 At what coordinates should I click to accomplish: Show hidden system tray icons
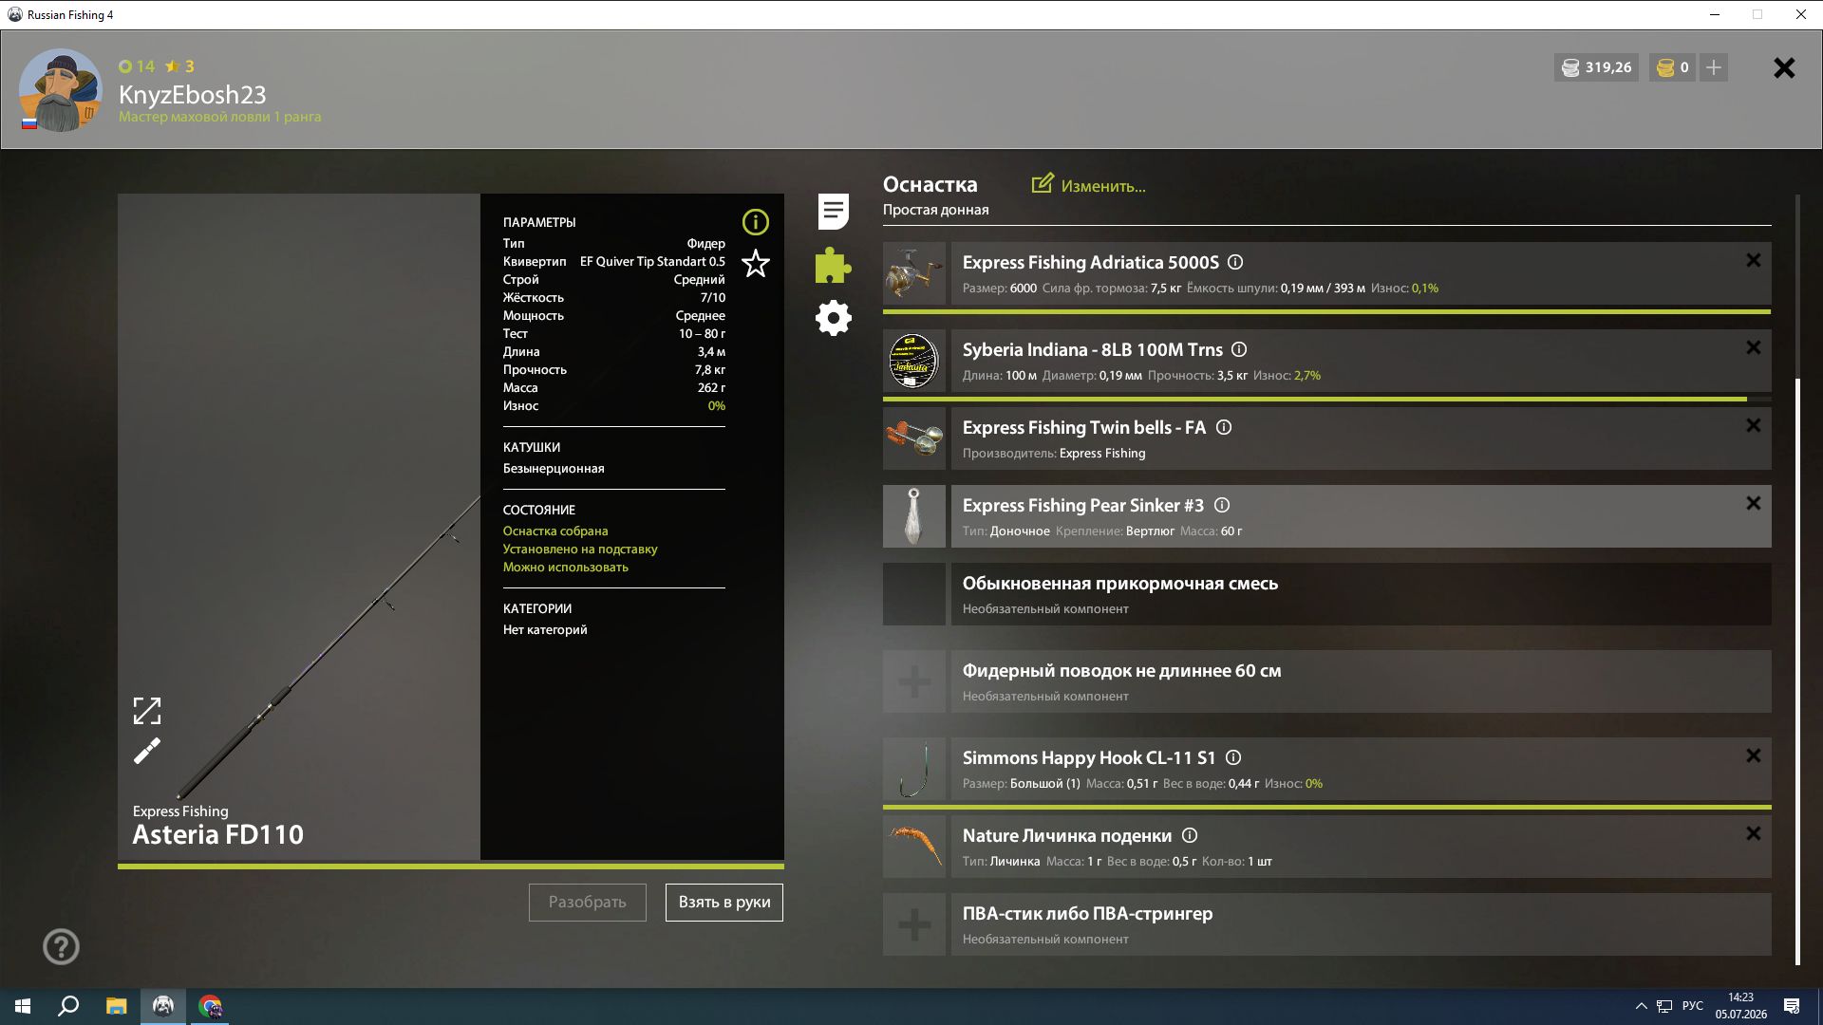[x=1641, y=1006]
